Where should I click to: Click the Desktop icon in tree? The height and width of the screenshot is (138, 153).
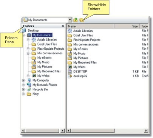pyautogui.click(x=24, y=31)
